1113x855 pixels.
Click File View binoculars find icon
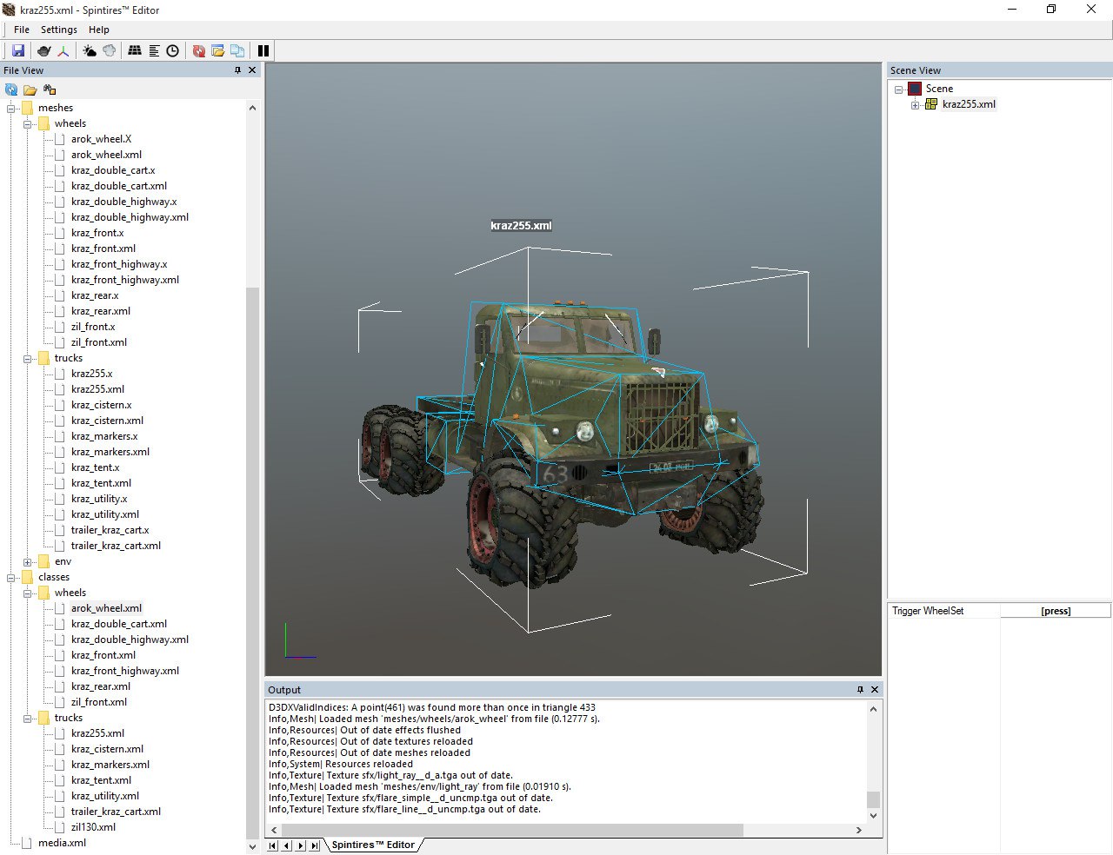[50, 89]
